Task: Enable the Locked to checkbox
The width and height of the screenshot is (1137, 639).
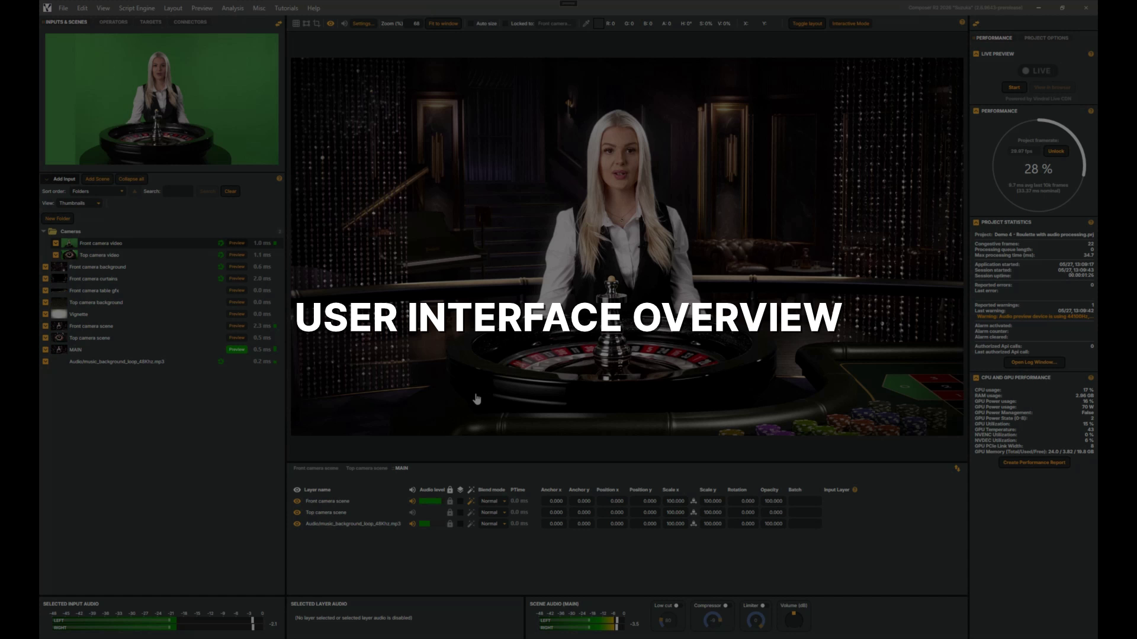Action: (x=506, y=24)
